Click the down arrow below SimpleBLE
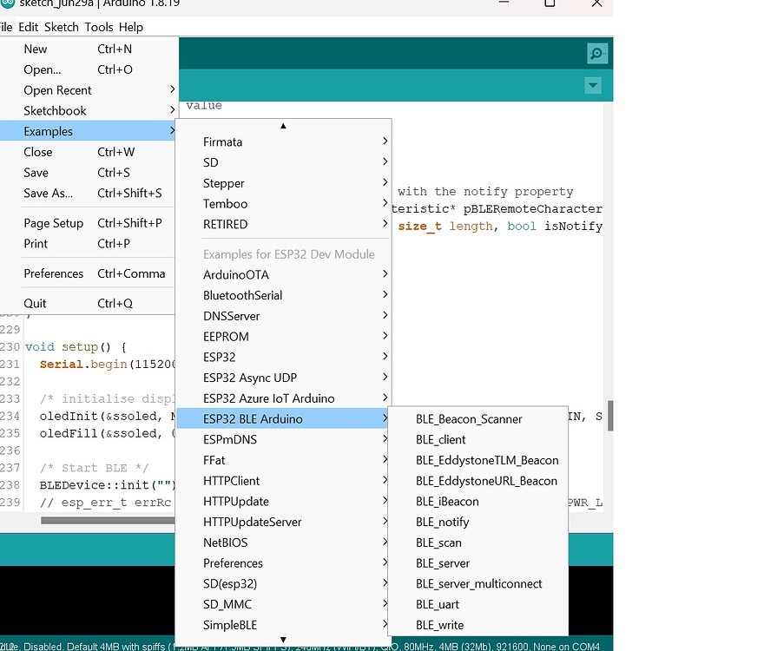The height and width of the screenshot is (651, 764). 283,640
